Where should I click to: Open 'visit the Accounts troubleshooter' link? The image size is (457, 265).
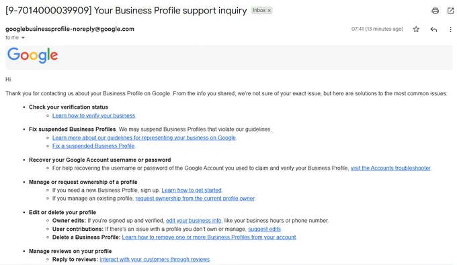point(390,168)
